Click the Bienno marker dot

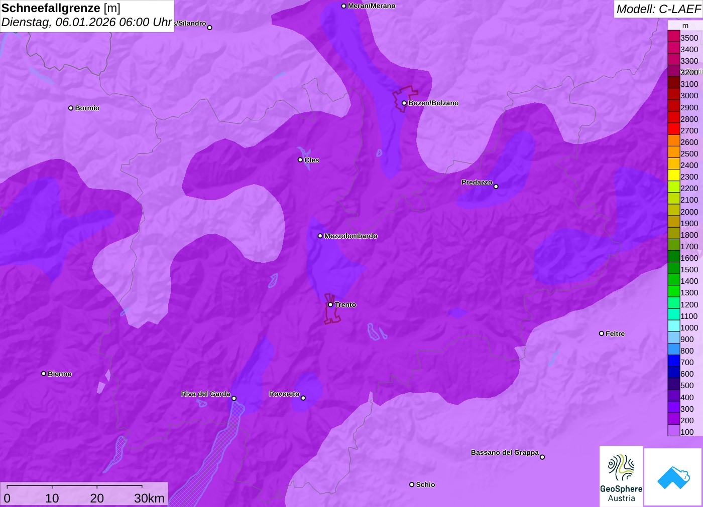pos(44,374)
